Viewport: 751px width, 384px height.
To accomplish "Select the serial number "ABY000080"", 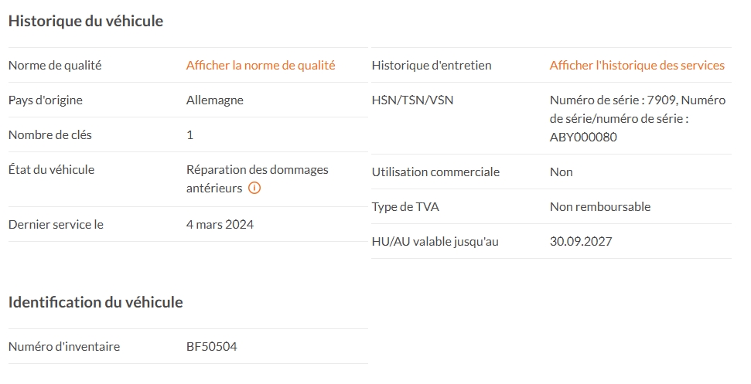I will point(583,138).
